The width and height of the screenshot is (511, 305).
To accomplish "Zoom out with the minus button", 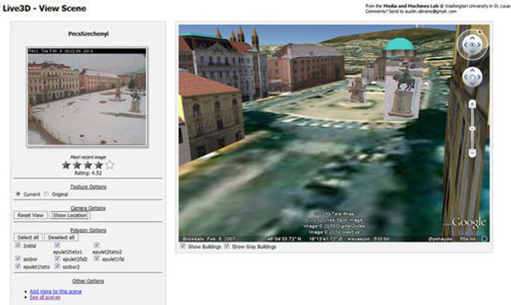I will point(473,153).
